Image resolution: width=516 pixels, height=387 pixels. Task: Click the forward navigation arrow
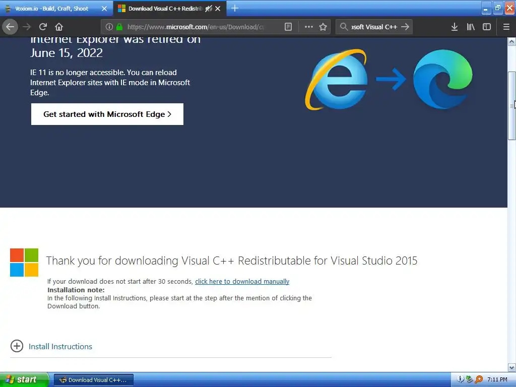pos(27,27)
